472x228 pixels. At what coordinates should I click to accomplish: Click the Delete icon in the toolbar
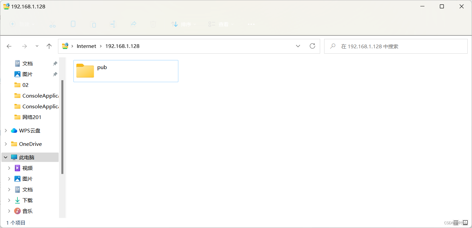153,24
